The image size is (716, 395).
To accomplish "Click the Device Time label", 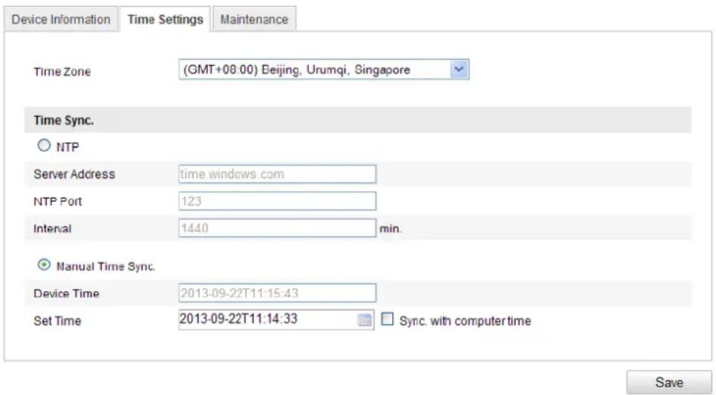I will pos(66,293).
